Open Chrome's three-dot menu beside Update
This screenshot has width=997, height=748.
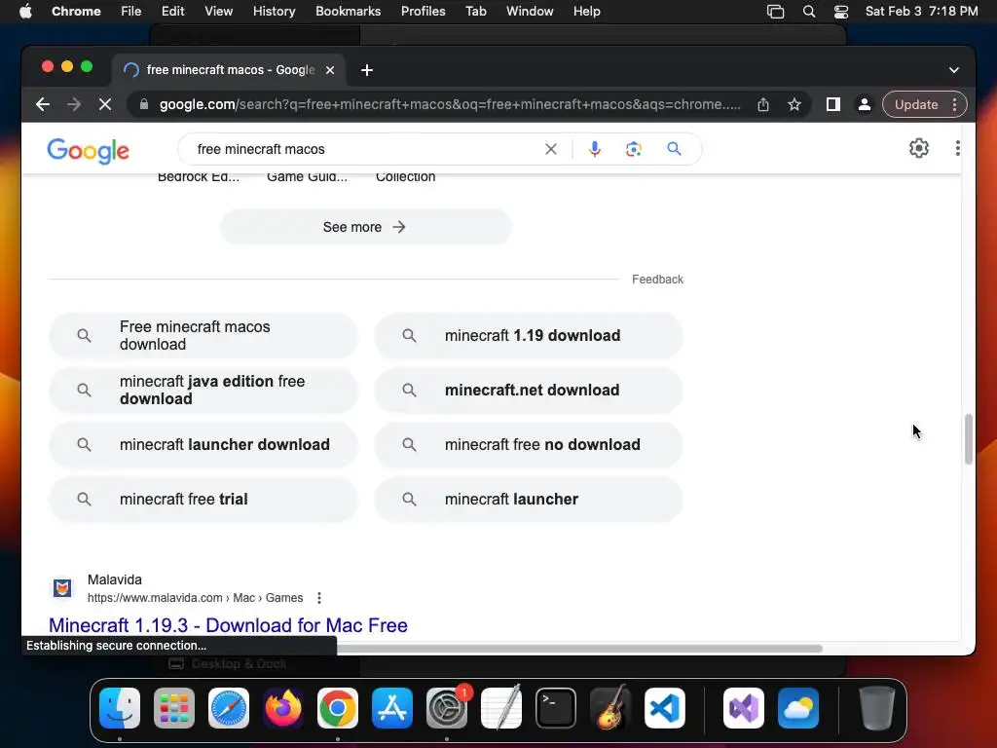click(x=954, y=104)
